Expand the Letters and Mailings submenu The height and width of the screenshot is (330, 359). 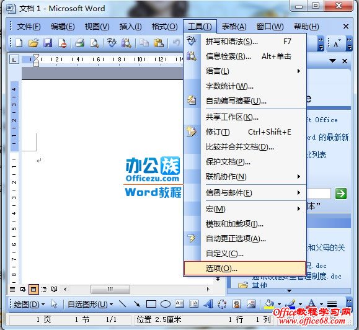245,193
